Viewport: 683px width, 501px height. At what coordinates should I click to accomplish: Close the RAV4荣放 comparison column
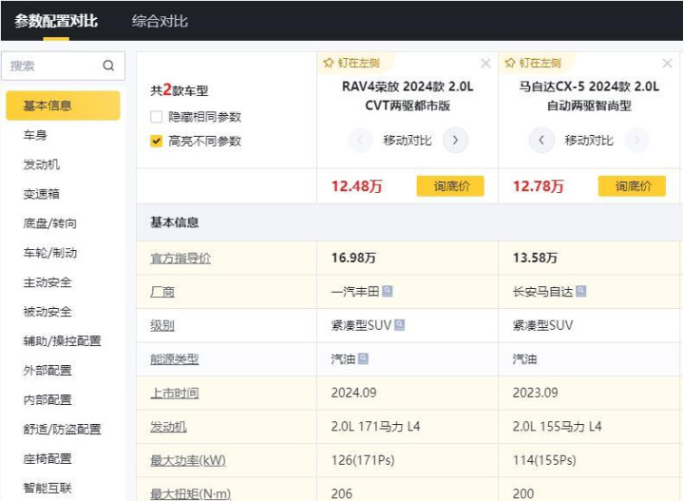485,64
